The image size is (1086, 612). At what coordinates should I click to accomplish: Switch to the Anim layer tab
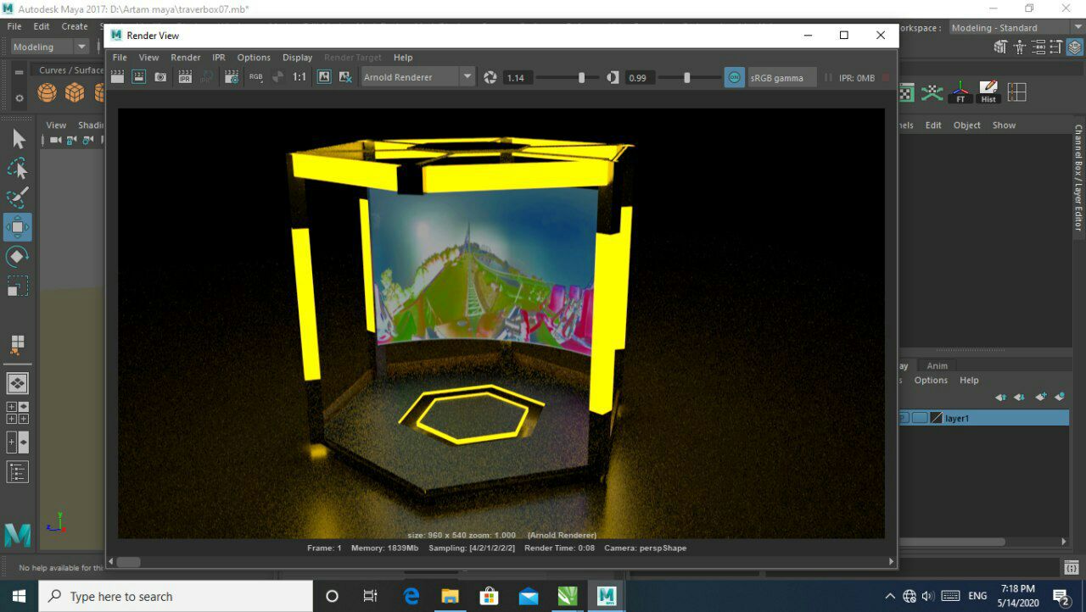(x=937, y=366)
